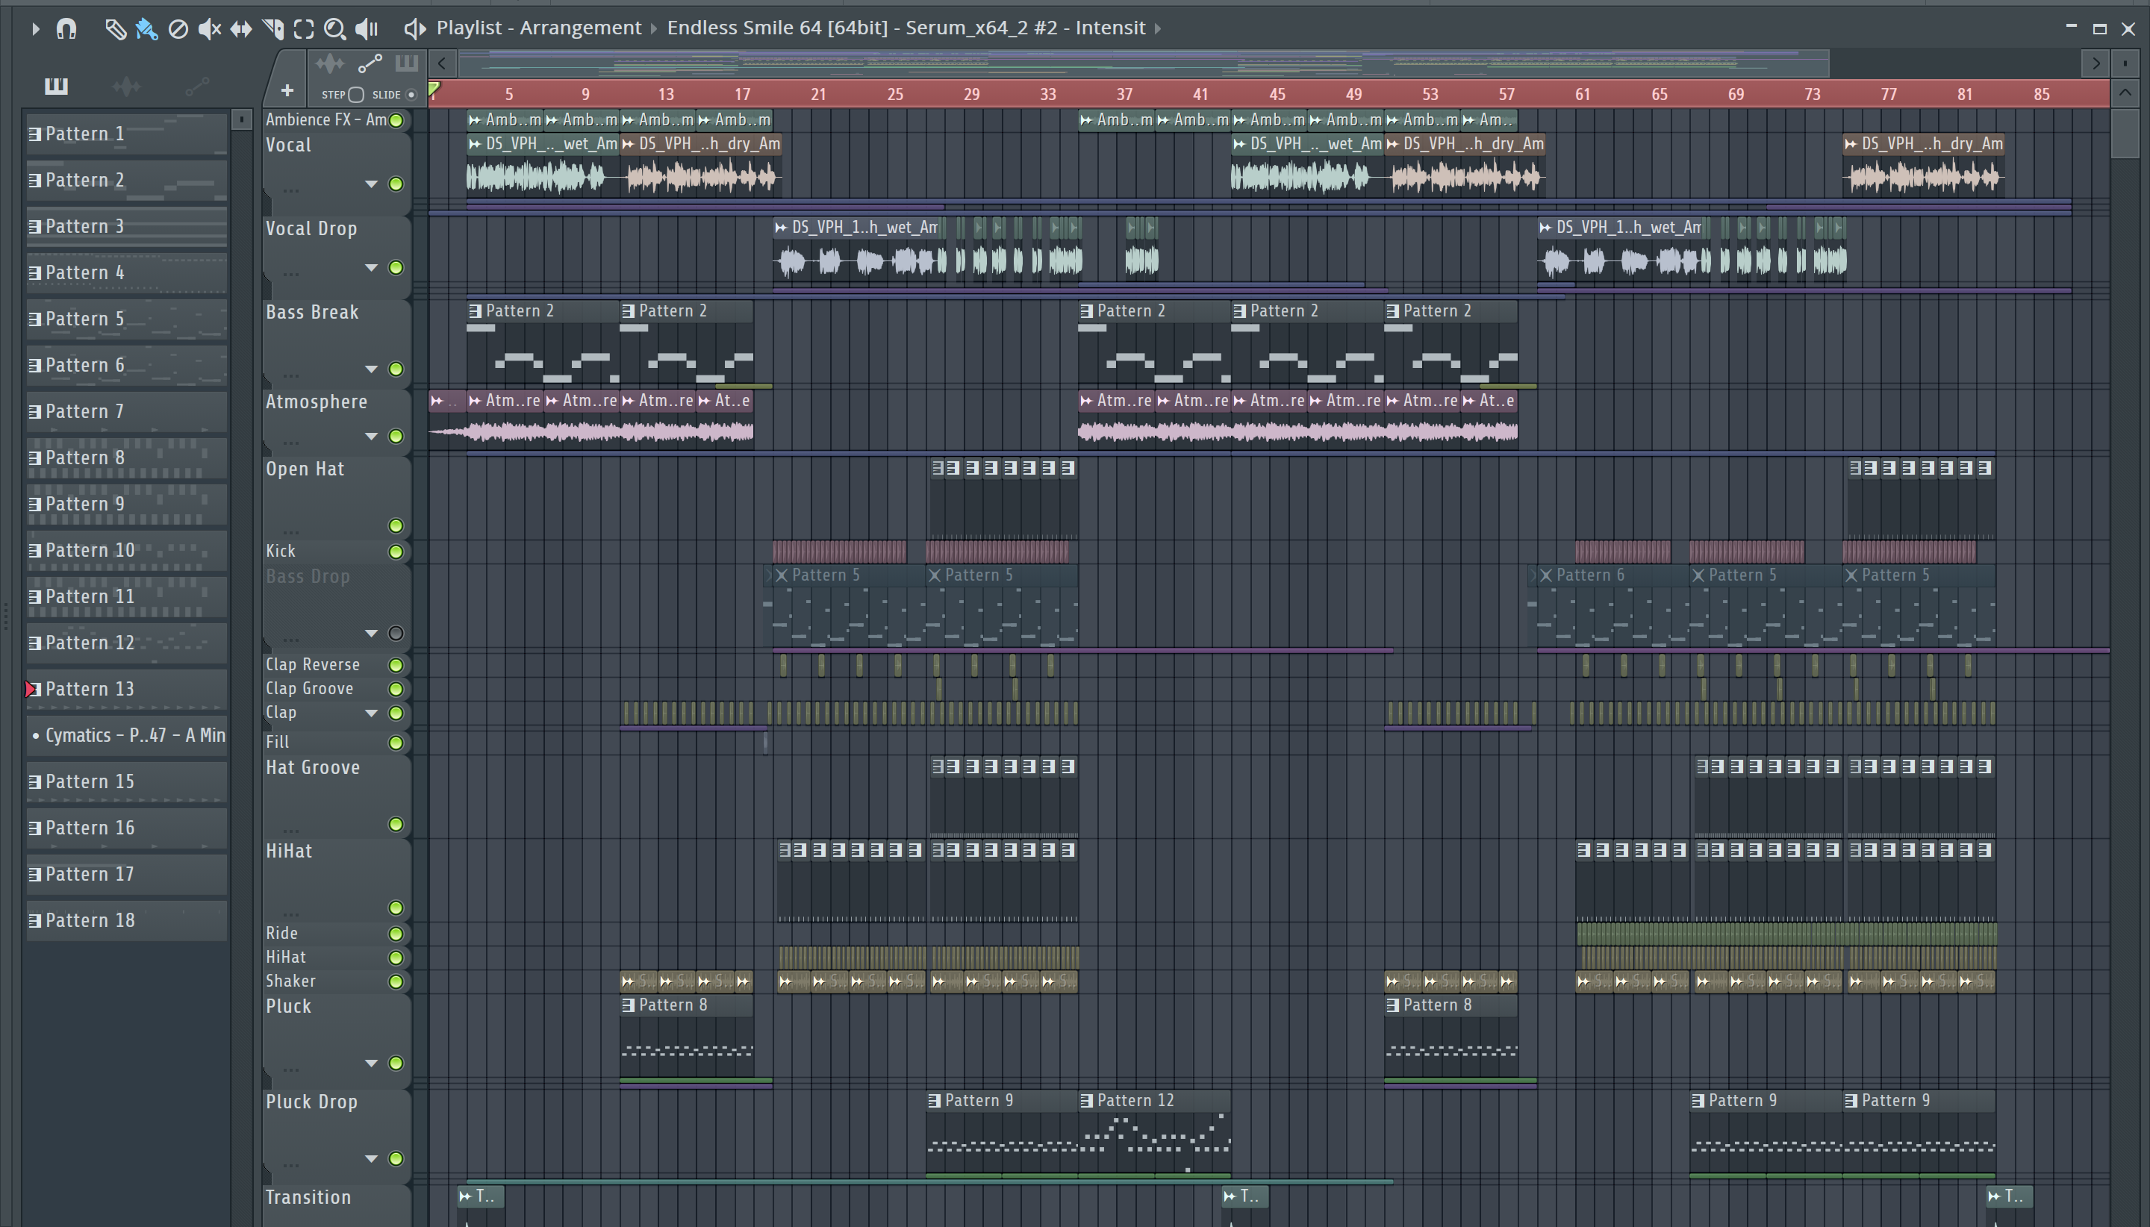2150x1227 pixels.
Task: Click the green playhead marker at bar 1
Action: [433, 90]
